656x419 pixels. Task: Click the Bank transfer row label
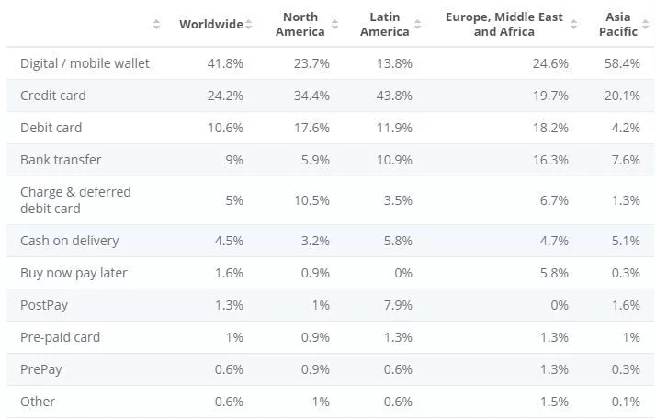pos(61,160)
